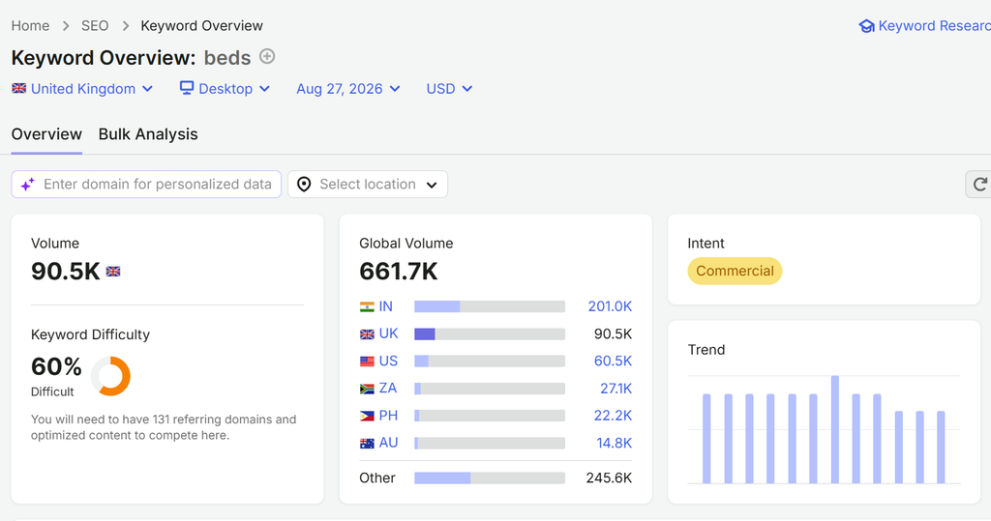991x521 pixels.
Task: Click the Enter domain for personalized data field
Action: click(x=146, y=185)
